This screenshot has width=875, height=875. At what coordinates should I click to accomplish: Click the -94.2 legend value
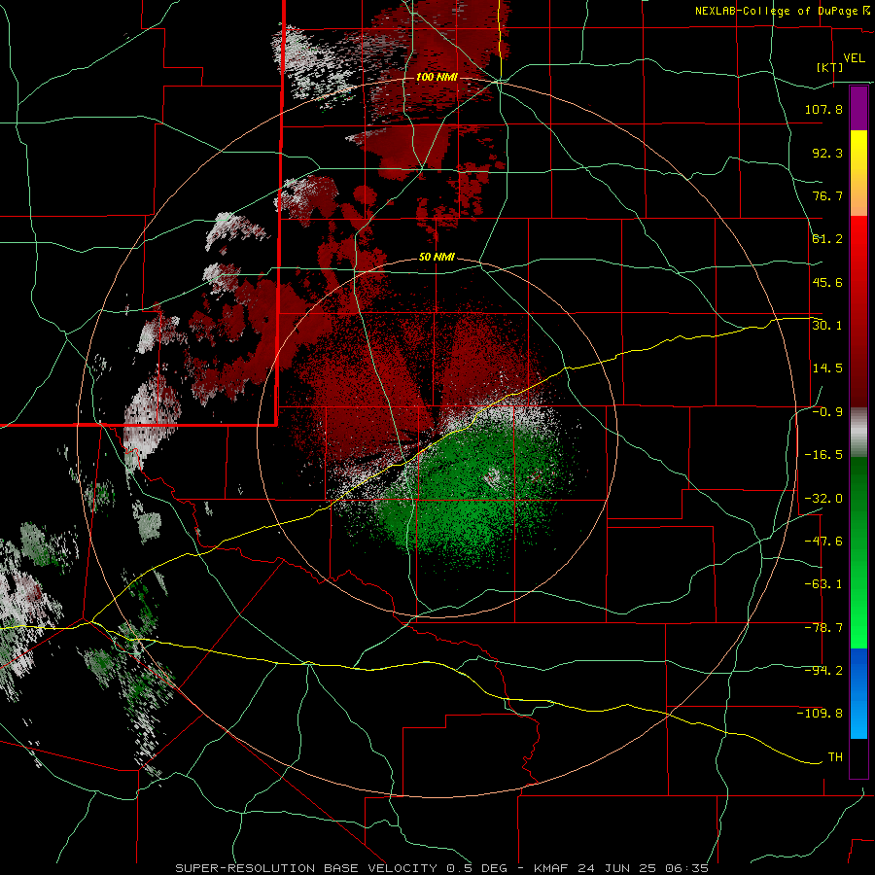[x=823, y=671]
